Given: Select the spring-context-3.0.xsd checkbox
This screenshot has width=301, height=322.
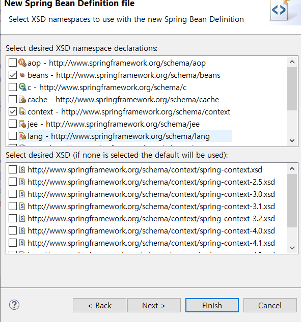Looking at the screenshot, I should pyautogui.click(x=13, y=194).
